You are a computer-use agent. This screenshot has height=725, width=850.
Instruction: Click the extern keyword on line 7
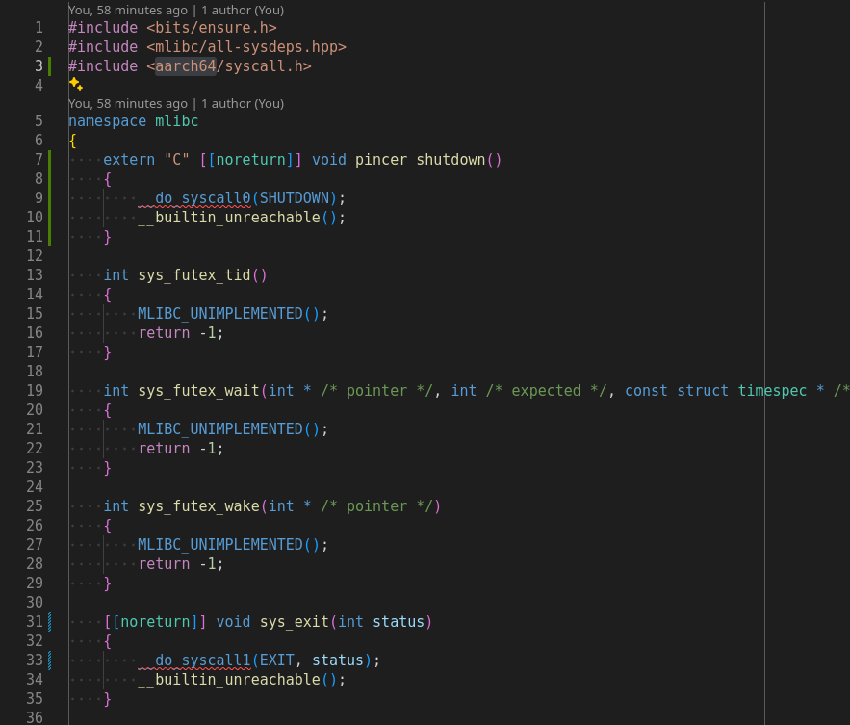[129, 160]
